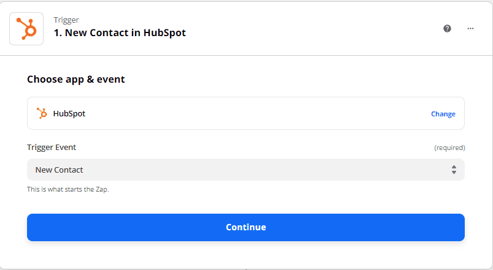Screen dimensions: 493x270
Task: Click the "(required)" indicator text
Action: pos(449,148)
